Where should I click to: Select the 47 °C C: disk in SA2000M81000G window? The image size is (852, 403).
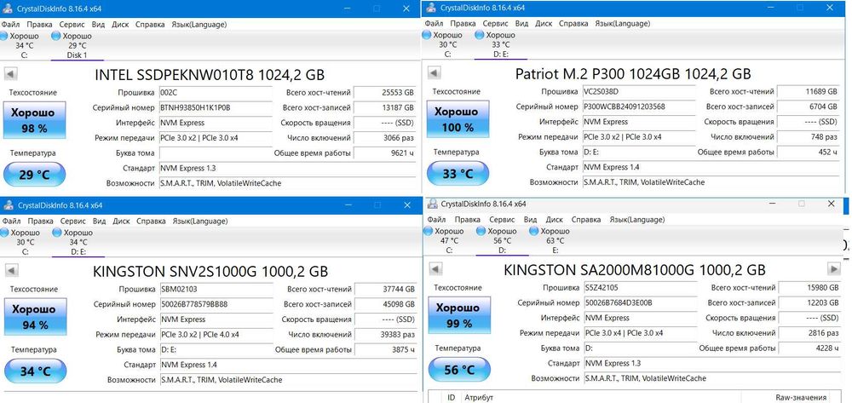[446, 240]
